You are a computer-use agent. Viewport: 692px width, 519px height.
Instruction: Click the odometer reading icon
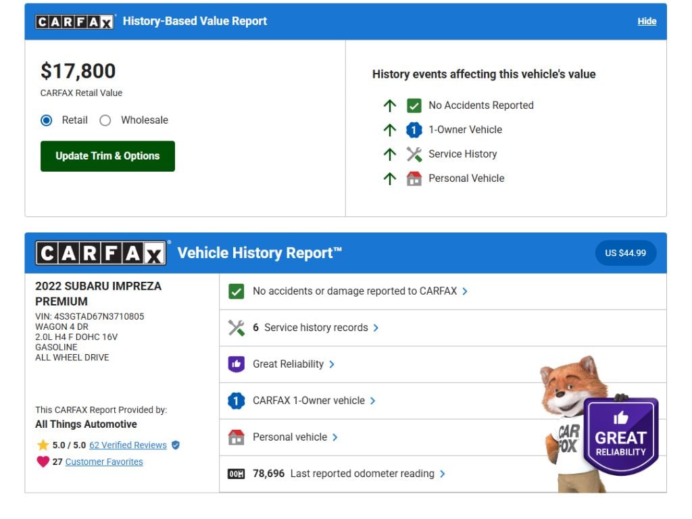236,474
